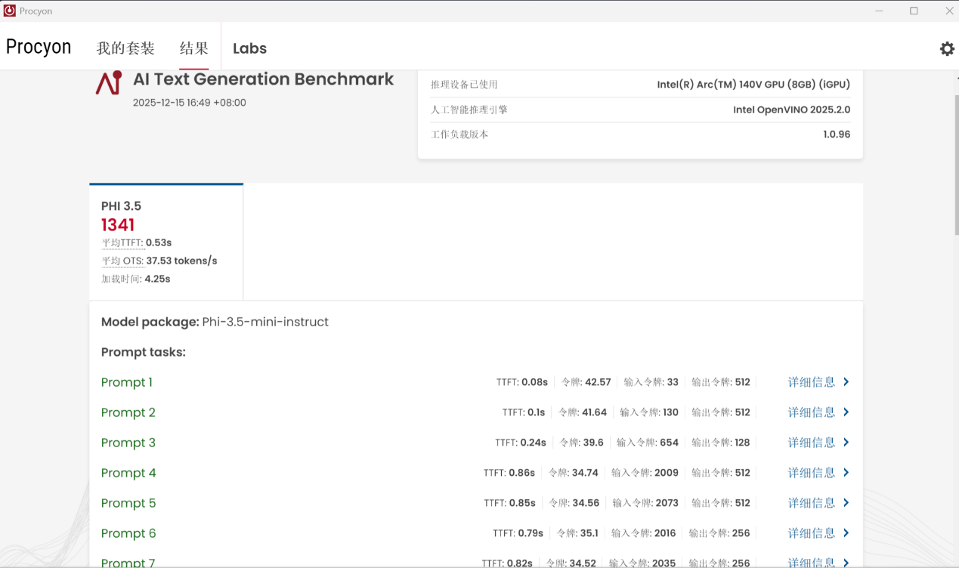Click the 平均TTFT label tooltip
959x568 pixels.
point(122,243)
